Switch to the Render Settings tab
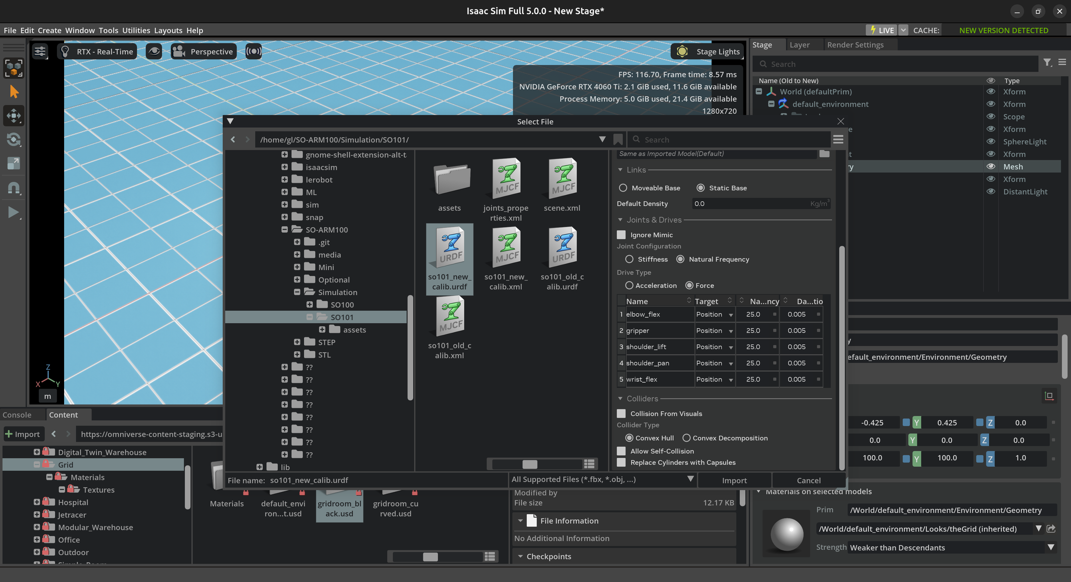 click(x=855, y=45)
